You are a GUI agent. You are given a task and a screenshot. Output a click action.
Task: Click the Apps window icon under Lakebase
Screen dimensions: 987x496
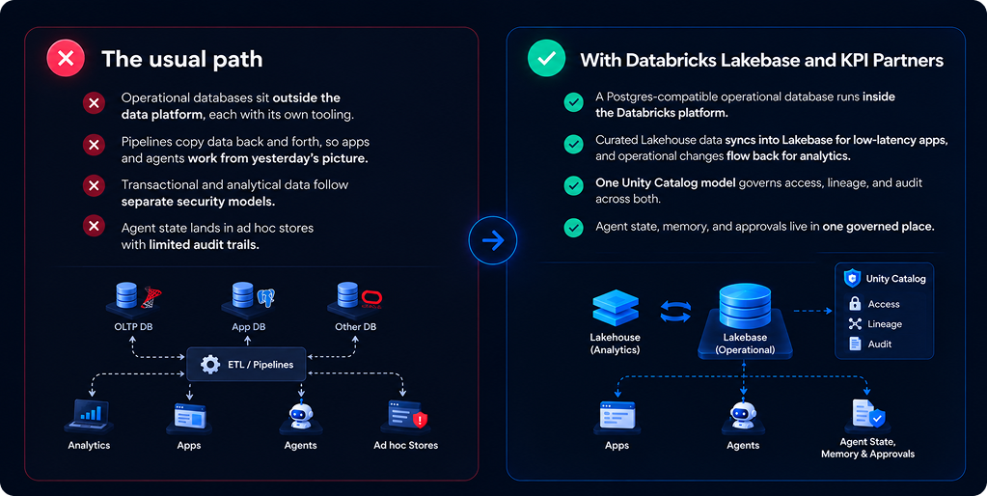tap(617, 416)
